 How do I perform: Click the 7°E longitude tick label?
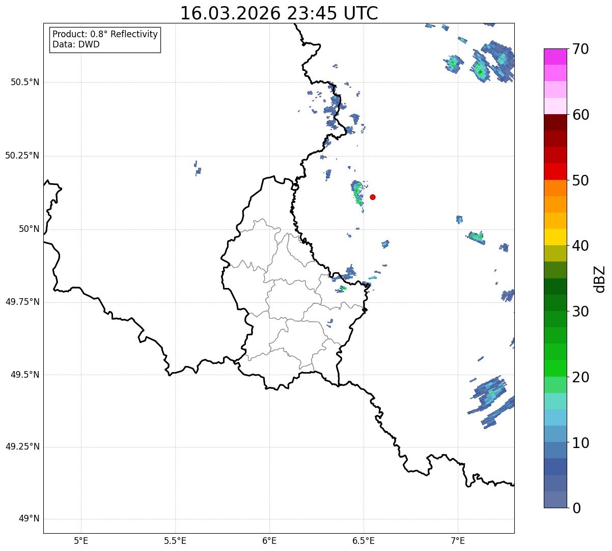coord(458,540)
